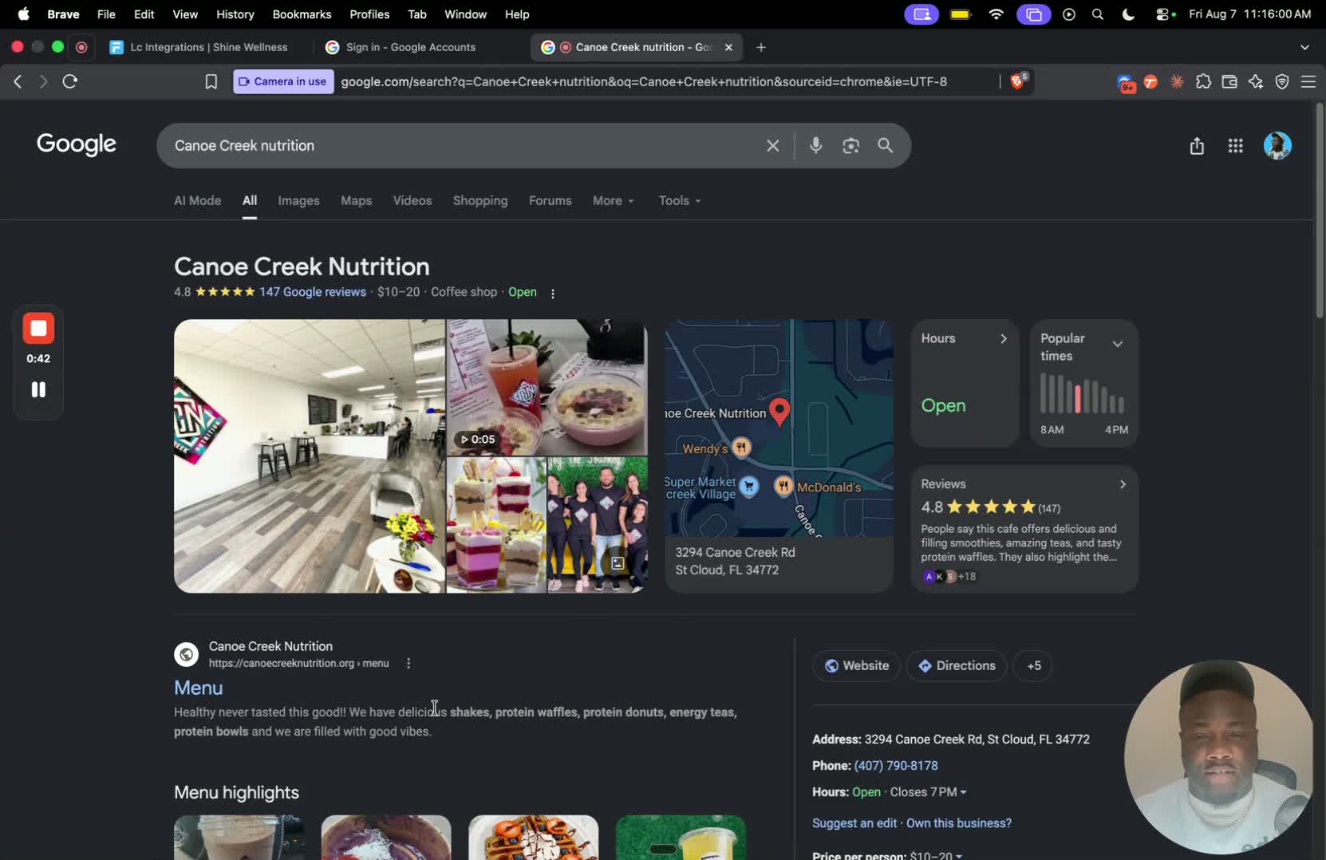Close the Canoe Creek nutrition tab
The image size is (1326, 860).
coord(728,47)
